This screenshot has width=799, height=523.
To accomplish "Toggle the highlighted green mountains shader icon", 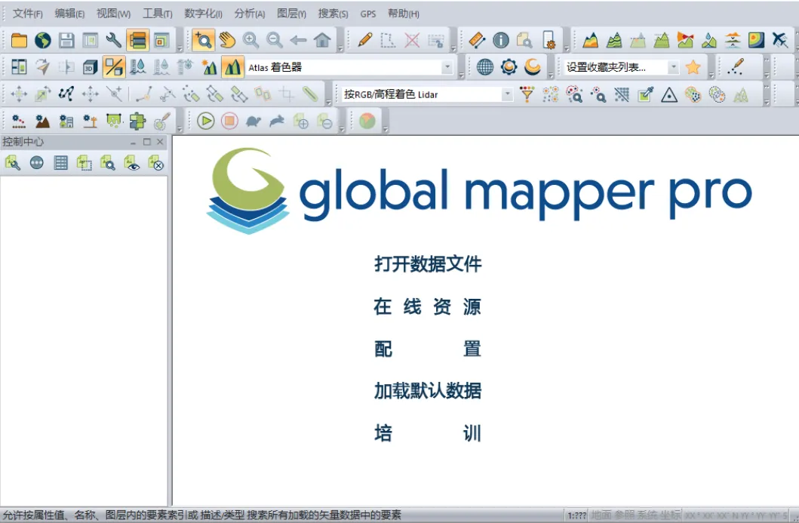I will [232, 67].
